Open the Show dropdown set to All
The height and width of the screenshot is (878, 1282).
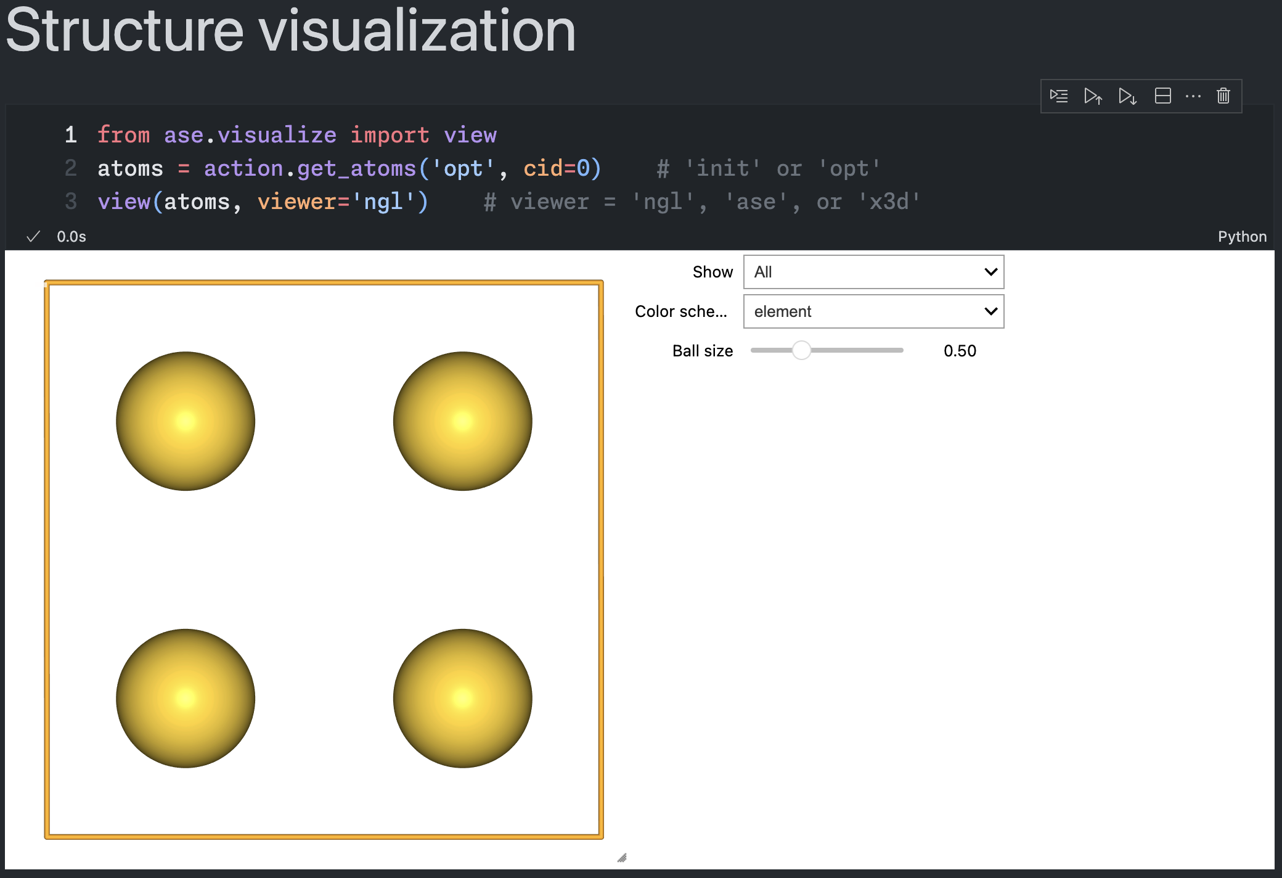pyautogui.click(x=873, y=272)
